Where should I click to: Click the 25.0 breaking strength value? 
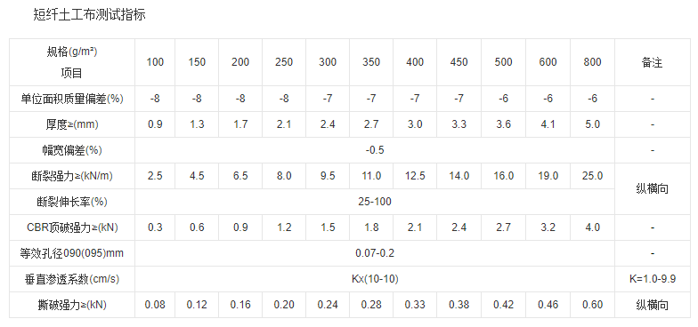pos(592,176)
